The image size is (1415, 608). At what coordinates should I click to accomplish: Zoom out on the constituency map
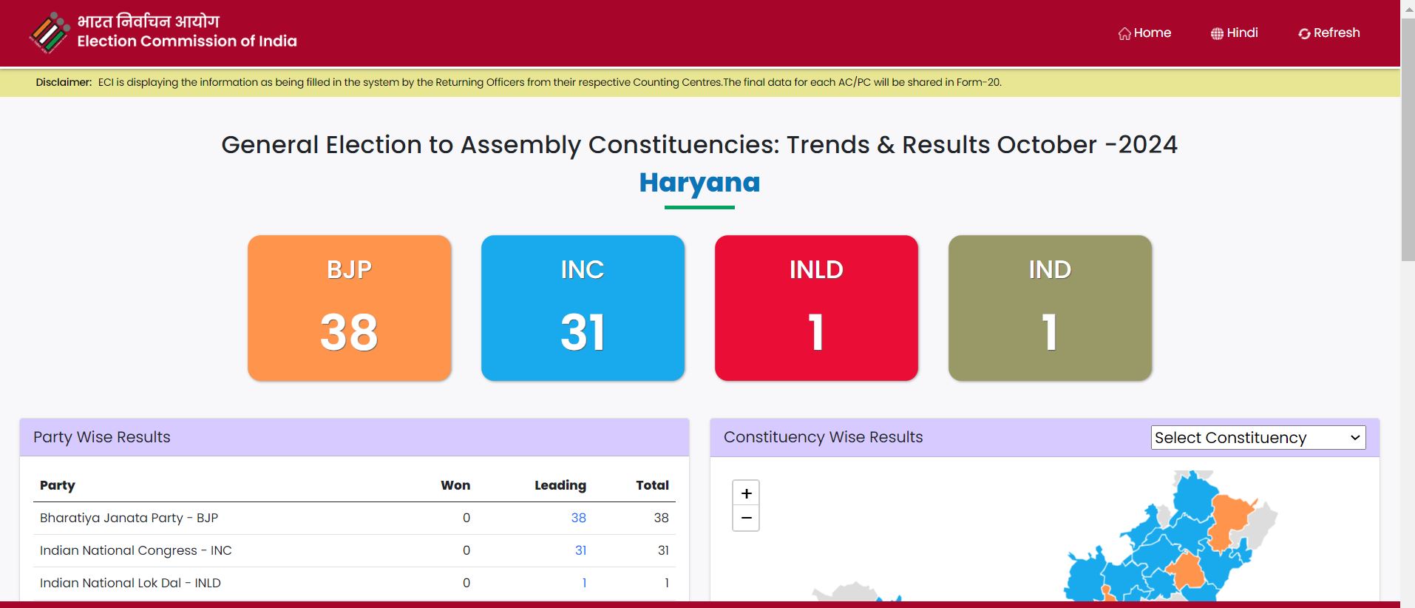coord(746,519)
